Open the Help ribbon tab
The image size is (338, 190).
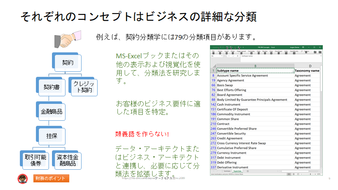(286, 51)
